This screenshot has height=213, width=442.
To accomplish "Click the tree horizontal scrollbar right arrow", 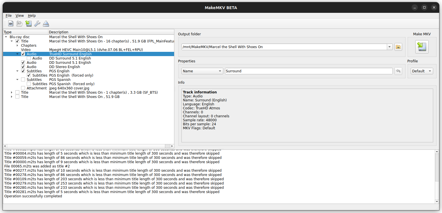I will [x=172, y=146].
